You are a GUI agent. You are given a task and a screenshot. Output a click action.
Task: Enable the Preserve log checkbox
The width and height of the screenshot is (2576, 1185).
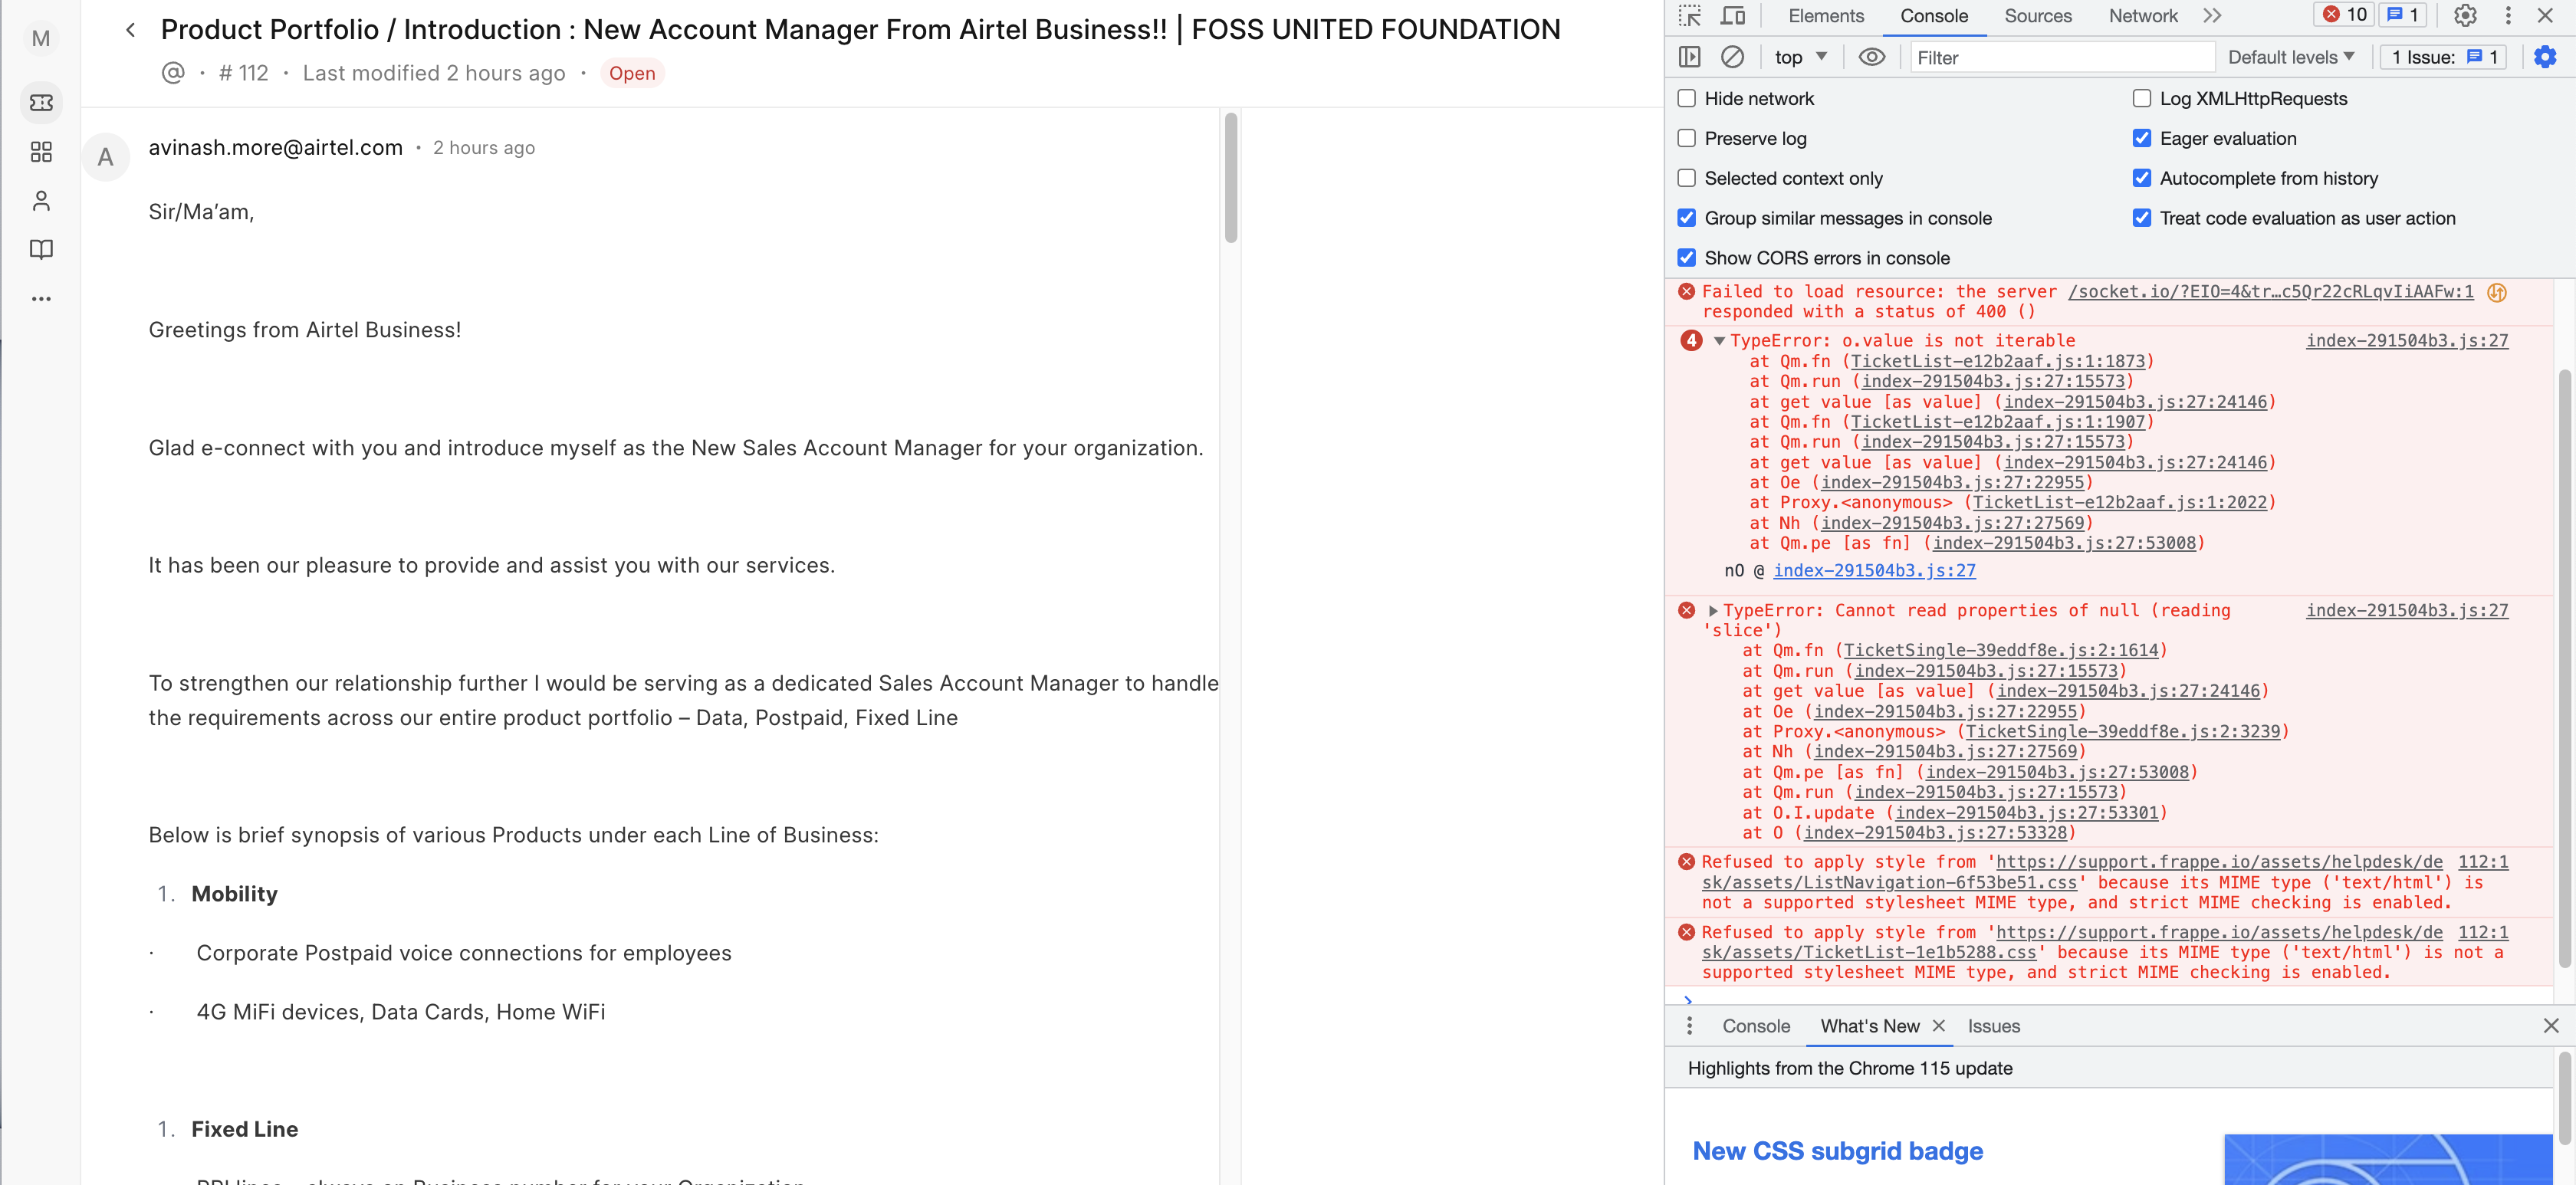click(x=1687, y=138)
